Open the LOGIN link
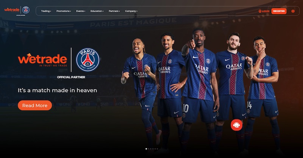This screenshot has width=303, height=158. pos(266,11)
